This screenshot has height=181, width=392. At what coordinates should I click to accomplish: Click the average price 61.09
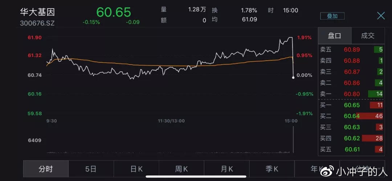pyautogui.click(x=249, y=19)
